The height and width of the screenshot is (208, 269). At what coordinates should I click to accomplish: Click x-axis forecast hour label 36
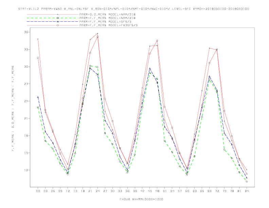(127, 191)
